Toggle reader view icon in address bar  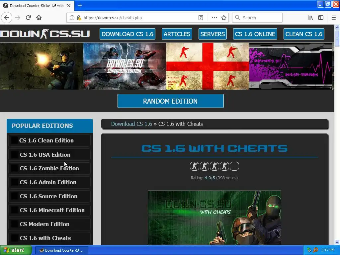click(201, 18)
